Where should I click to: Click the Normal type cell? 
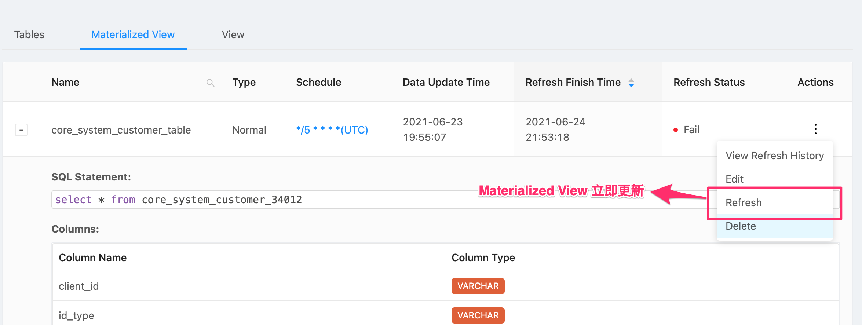click(249, 130)
